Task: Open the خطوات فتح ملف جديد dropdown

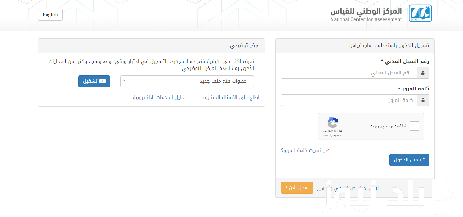Action: [187, 81]
